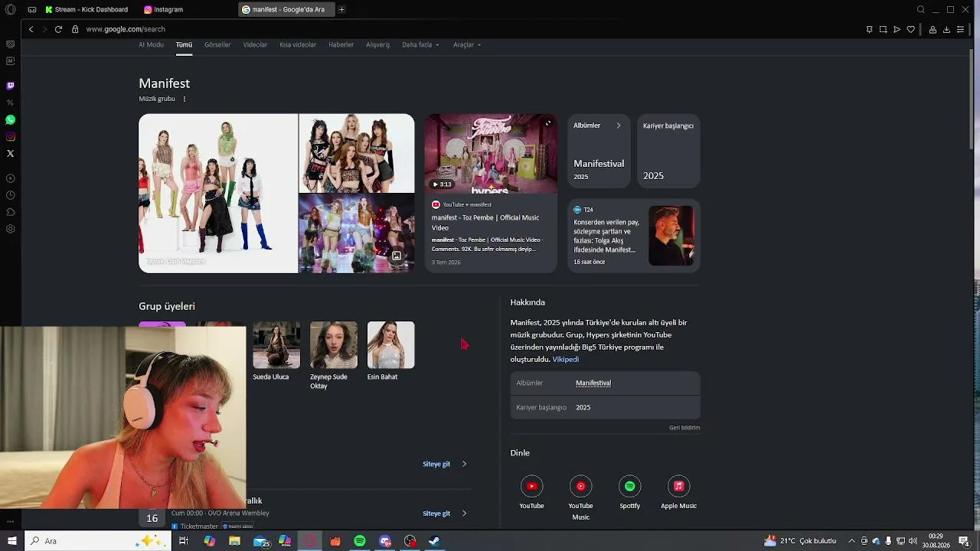Open the X (Twitter) sidebar panel
The width and height of the screenshot is (980, 551).
click(10, 153)
